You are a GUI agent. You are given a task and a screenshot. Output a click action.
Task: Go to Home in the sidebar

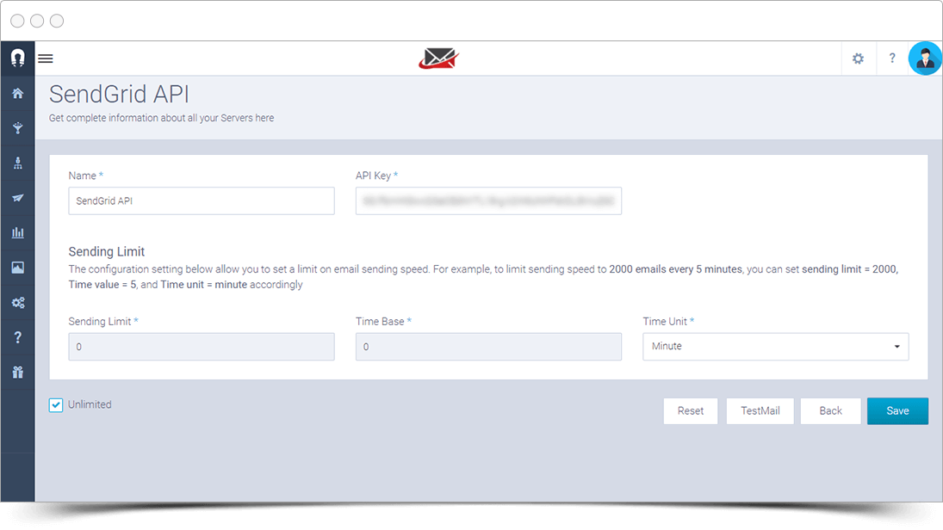click(x=17, y=93)
